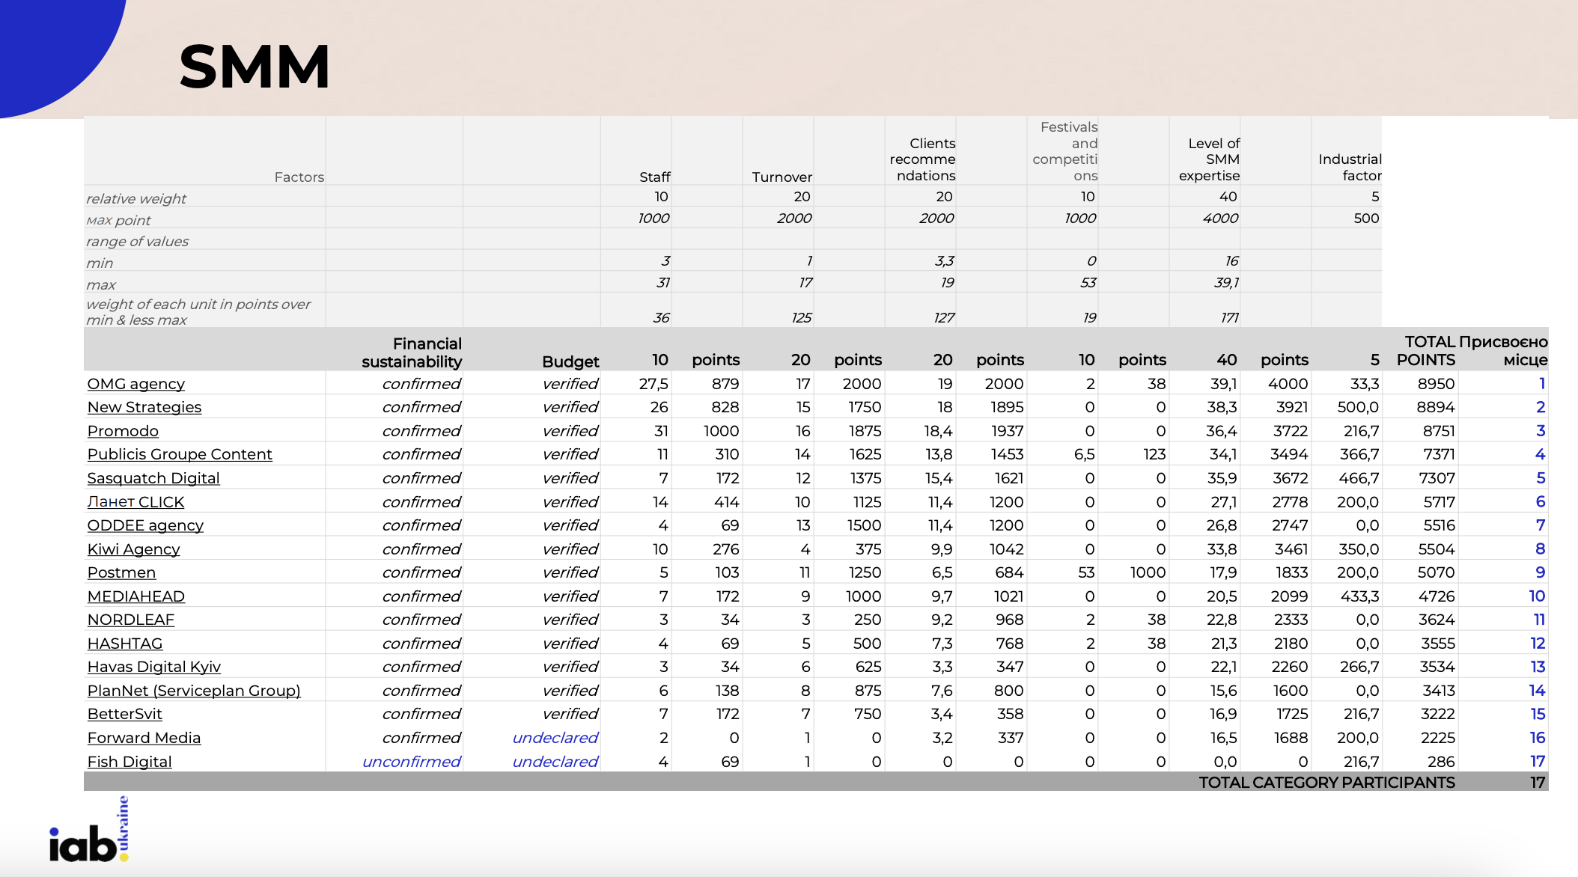Click the Promodo agency link
Image resolution: width=1578 pixels, height=877 pixels.
click(123, 431)
